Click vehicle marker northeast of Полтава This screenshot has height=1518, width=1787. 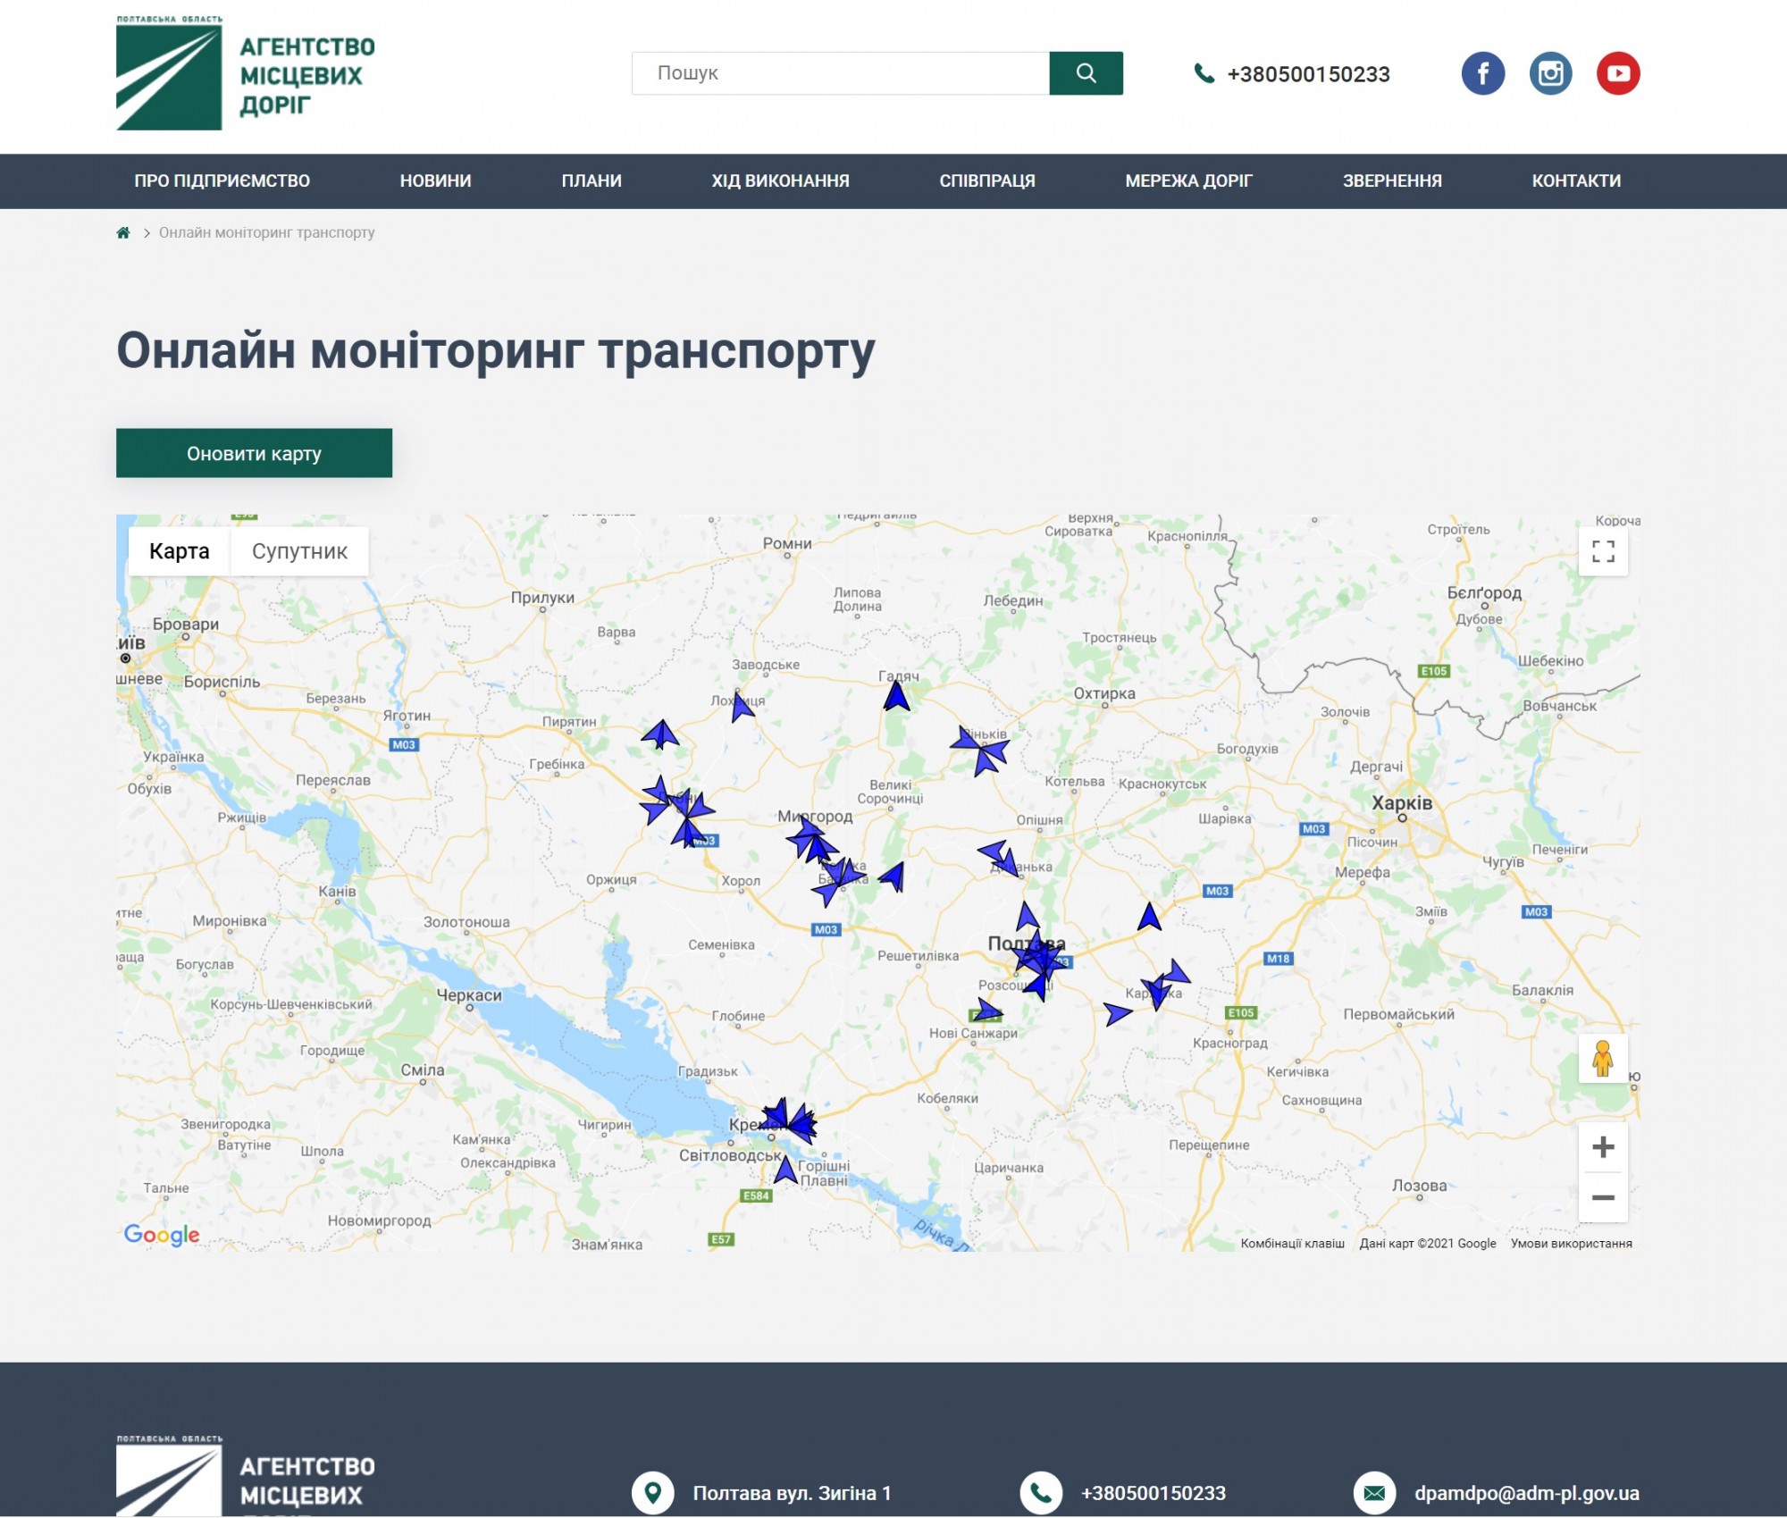[x=1149, y=918]
